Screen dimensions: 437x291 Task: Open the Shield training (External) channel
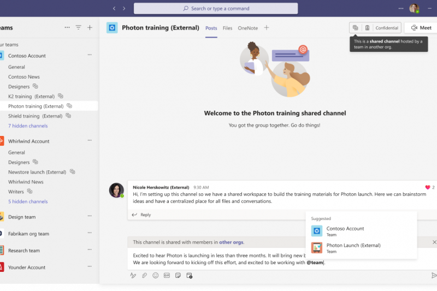pyautogui.click(x=35, y=116)
